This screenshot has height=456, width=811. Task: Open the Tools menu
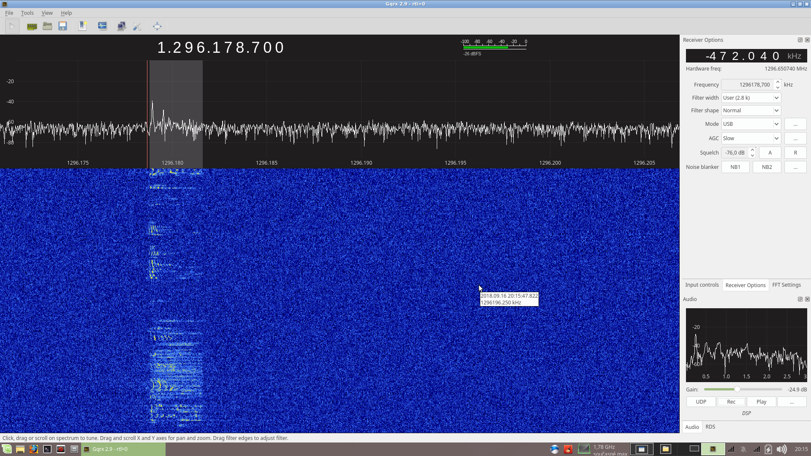(27, 13)
